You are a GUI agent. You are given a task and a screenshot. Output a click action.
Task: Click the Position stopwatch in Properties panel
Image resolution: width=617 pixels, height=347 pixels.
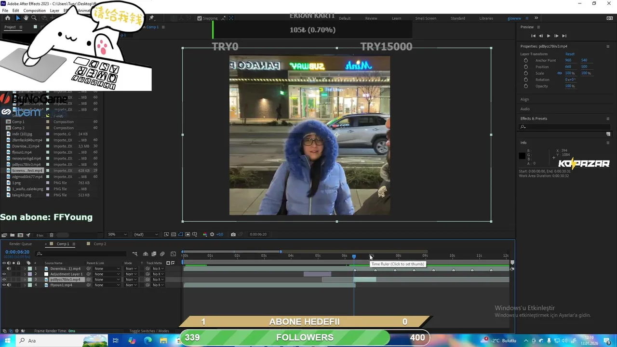(526, 67)
